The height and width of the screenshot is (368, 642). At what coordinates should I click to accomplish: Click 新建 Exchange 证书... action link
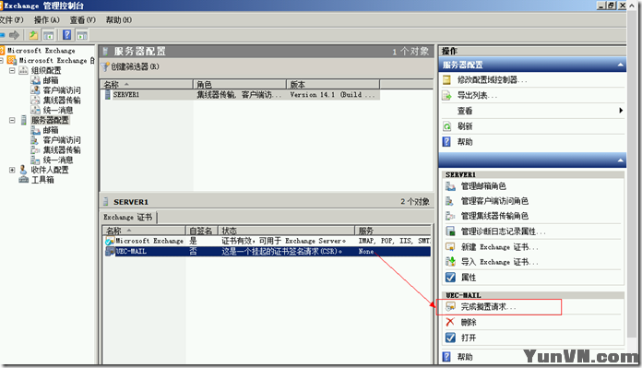click(x=500, y=247)
